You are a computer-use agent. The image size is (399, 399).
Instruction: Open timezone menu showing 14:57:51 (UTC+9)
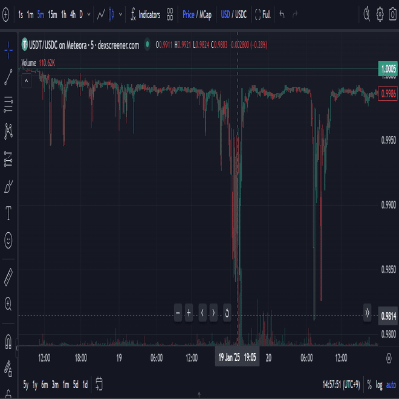pyautogui.click(x=341, y=384)
